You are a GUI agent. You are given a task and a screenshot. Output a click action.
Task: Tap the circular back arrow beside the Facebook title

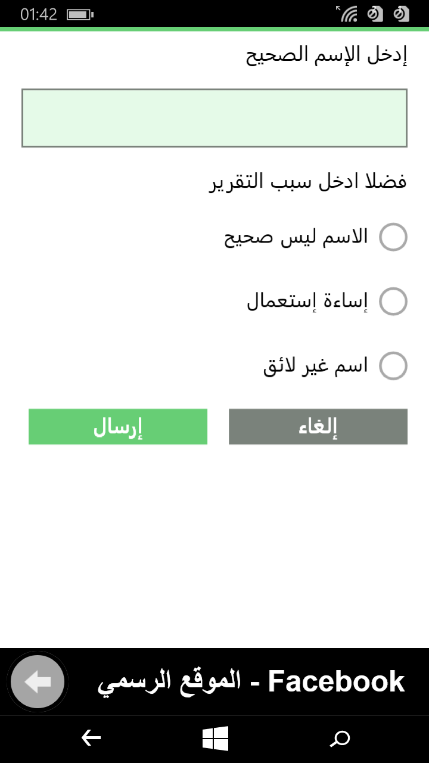[x=38, y=682]
